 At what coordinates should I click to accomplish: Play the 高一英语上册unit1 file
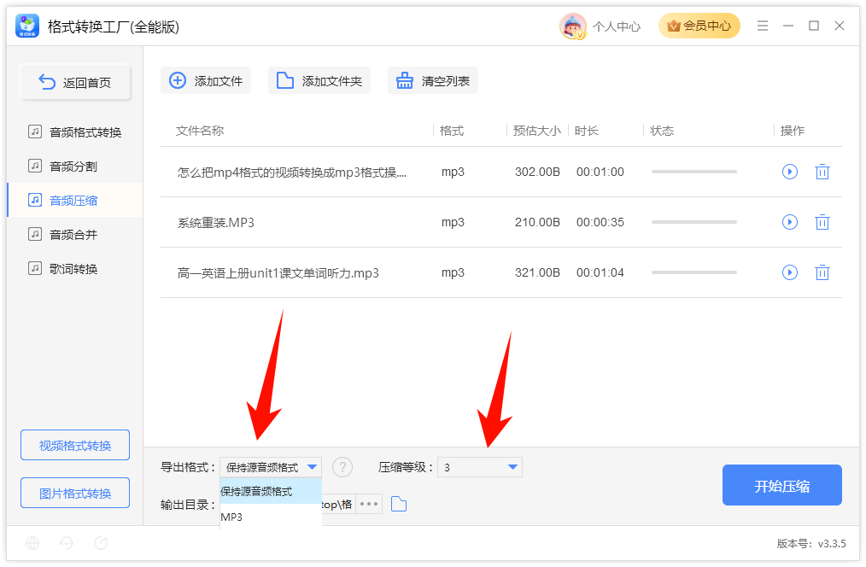[790, 272]
